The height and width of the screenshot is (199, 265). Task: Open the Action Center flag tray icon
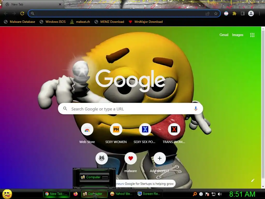207,194
